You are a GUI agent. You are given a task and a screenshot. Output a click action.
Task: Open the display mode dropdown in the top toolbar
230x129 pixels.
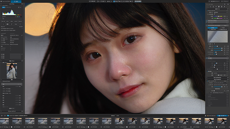98,1
